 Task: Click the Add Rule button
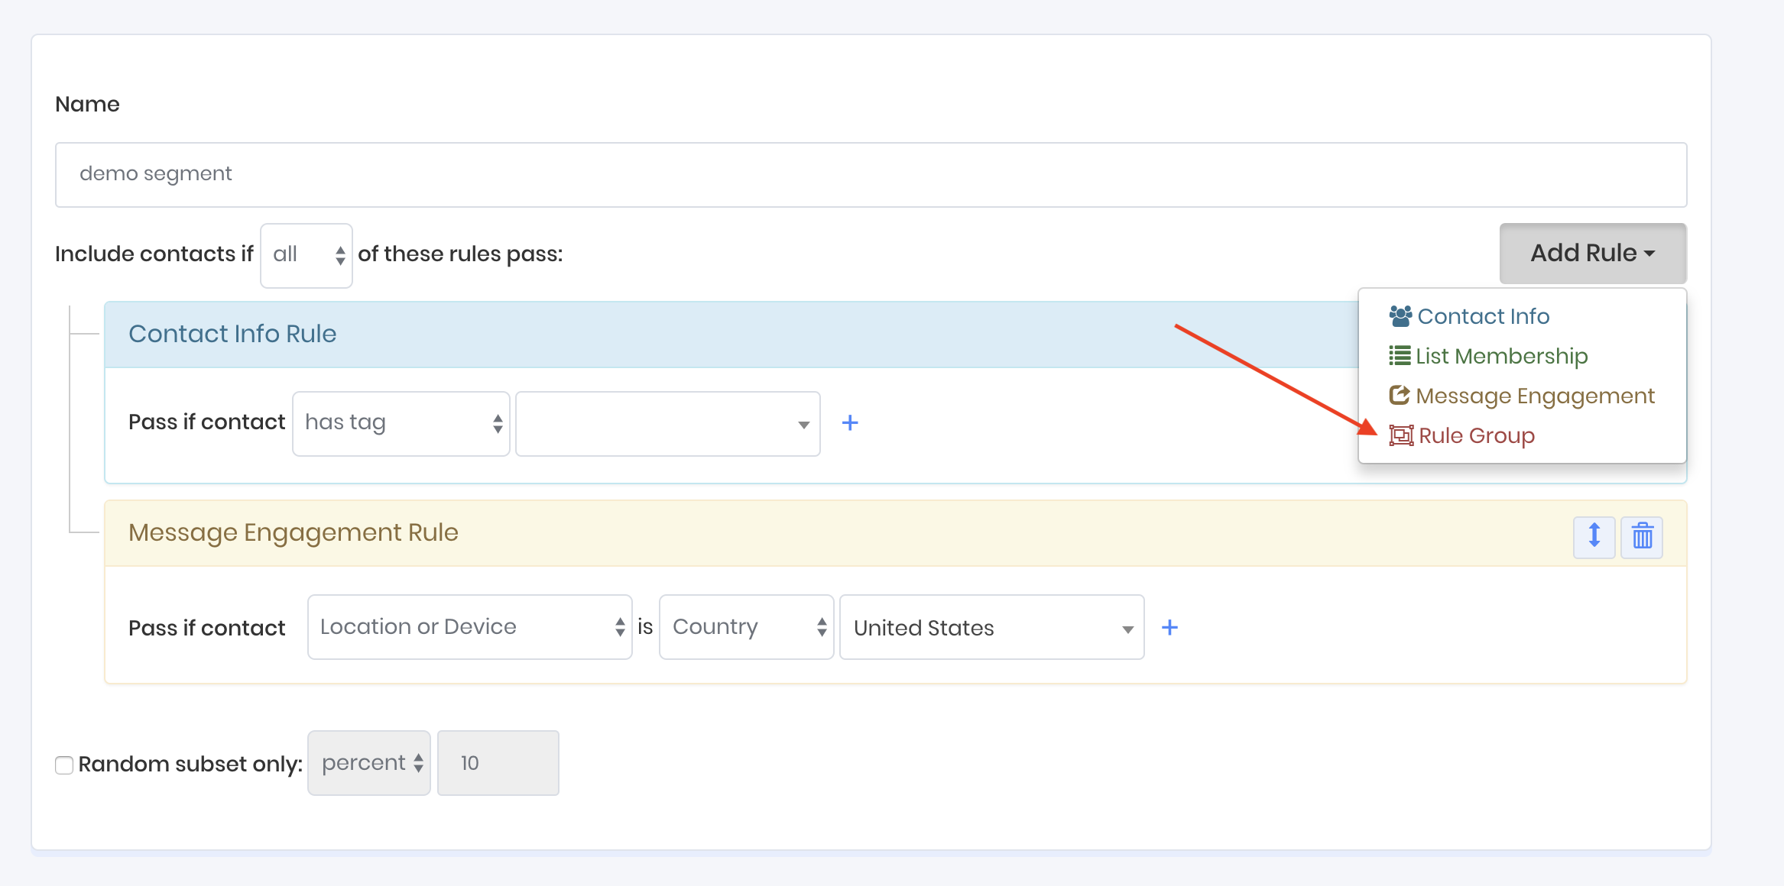[1592, 254]
